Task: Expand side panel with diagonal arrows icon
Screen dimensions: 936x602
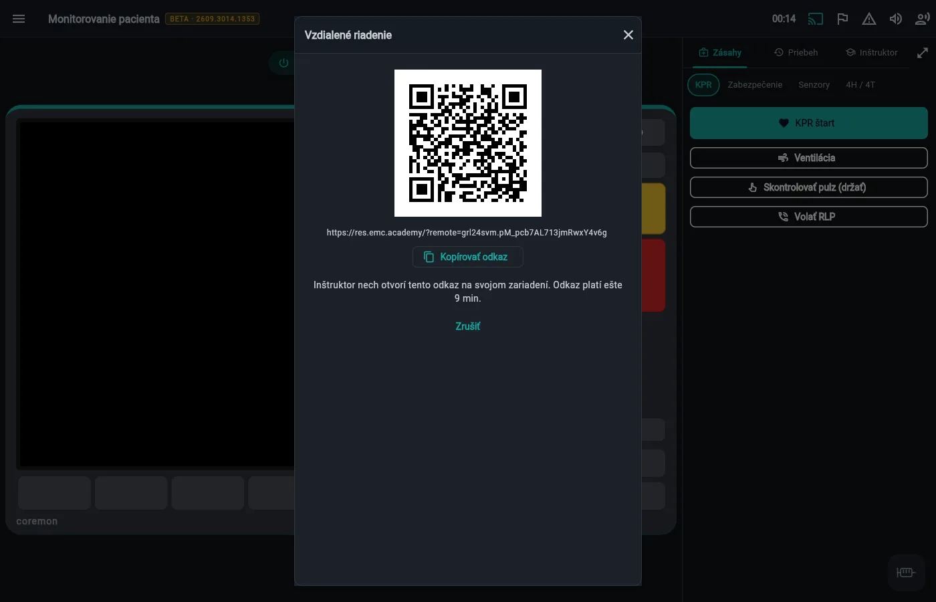Action: [x=923, y=53]
